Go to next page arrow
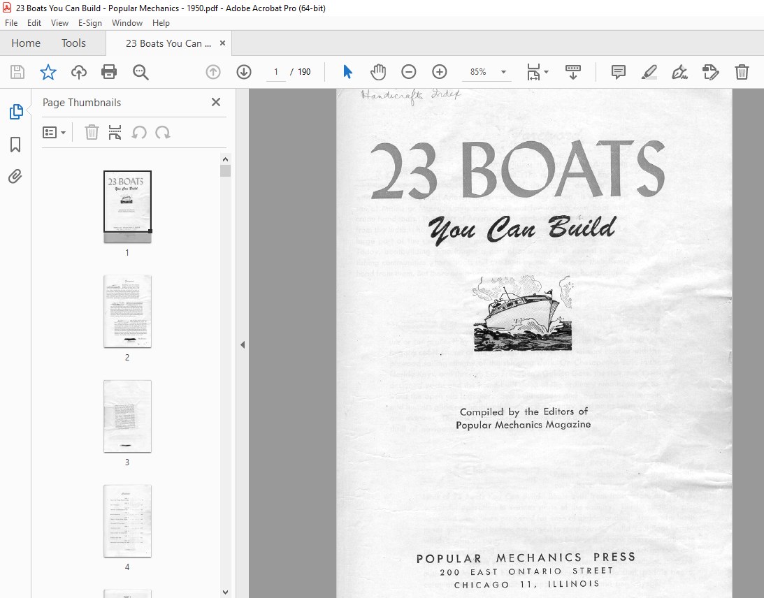This screenshot has width=764, height=598. (244, 72)
